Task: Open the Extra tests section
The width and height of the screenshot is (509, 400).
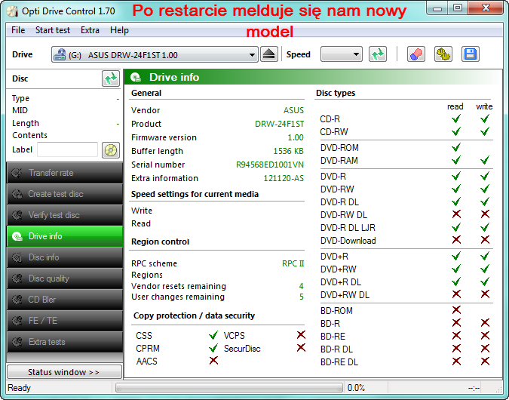Action: [65, 342]
